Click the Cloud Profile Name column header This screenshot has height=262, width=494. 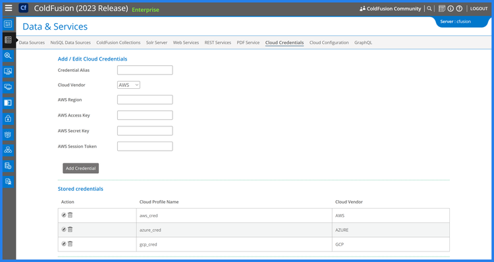(x=159, y=202)
